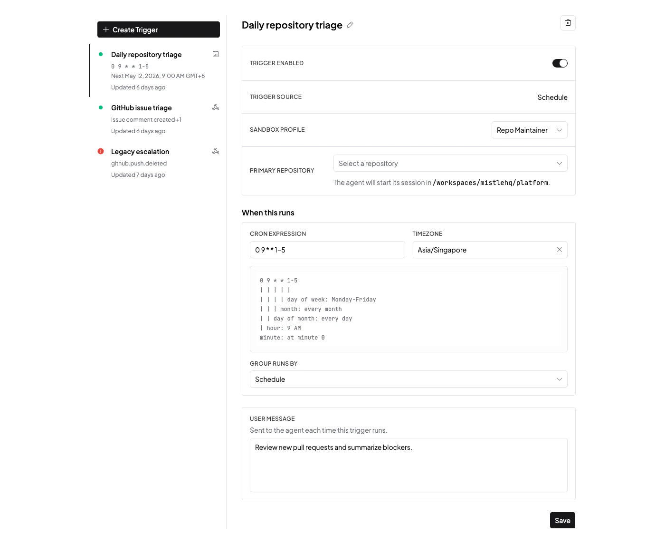Click 'day of week: Monday-Friday' explanation line
This screenshot has width=665, height=544.
(332, 300)
